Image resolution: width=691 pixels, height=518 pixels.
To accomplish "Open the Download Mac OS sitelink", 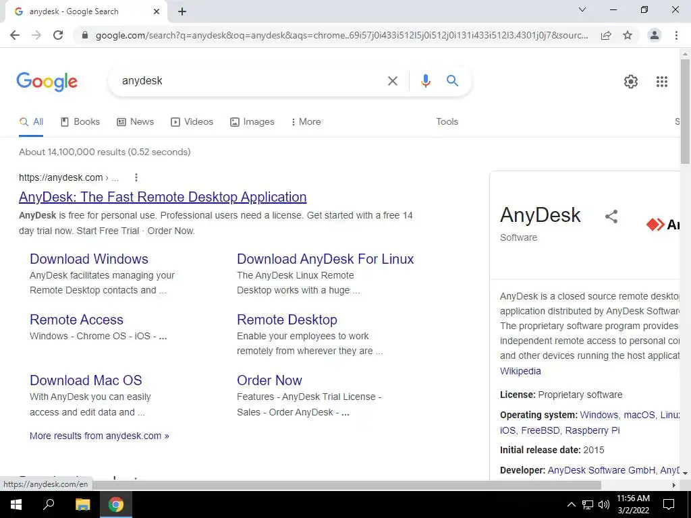I will 86,380.
